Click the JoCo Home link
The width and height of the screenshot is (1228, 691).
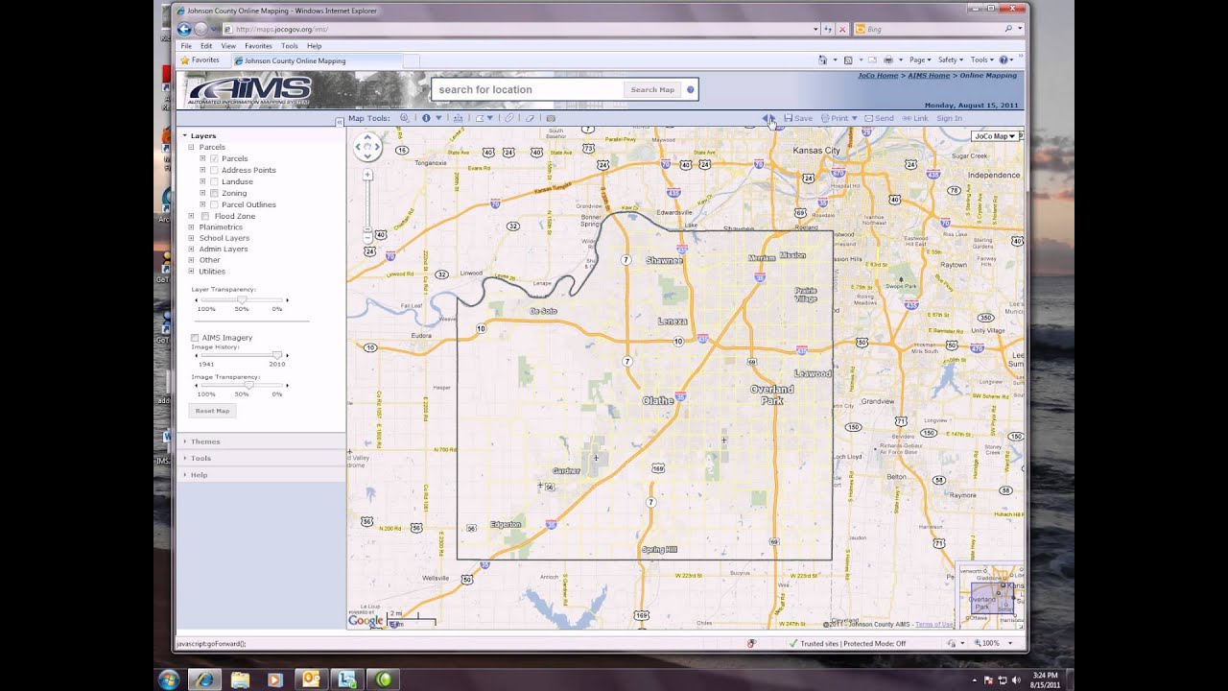[x=878, y=75]
